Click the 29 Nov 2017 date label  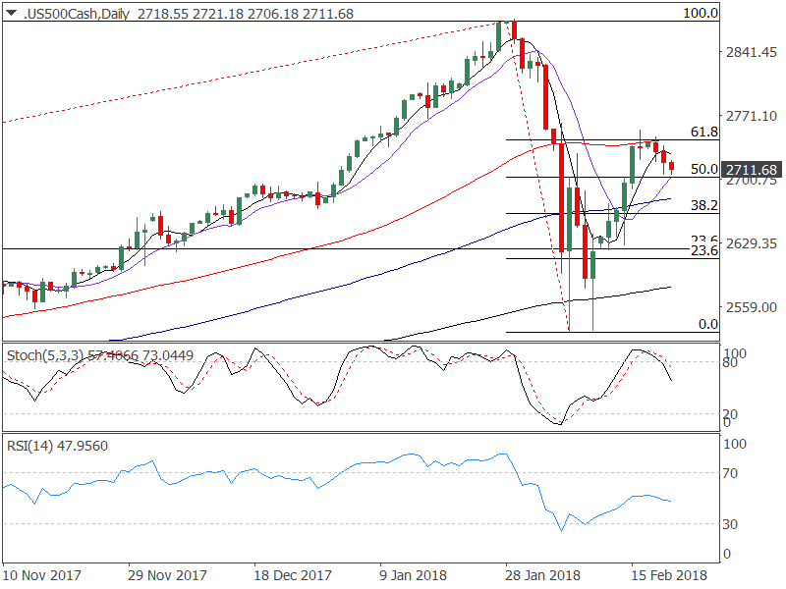167,575
